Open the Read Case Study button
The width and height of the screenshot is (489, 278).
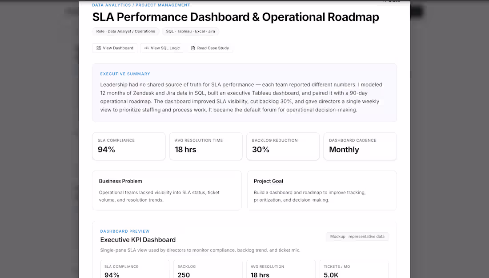coord(210,48)
